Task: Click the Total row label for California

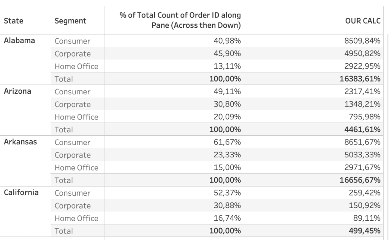Action: tap(63, 231)
